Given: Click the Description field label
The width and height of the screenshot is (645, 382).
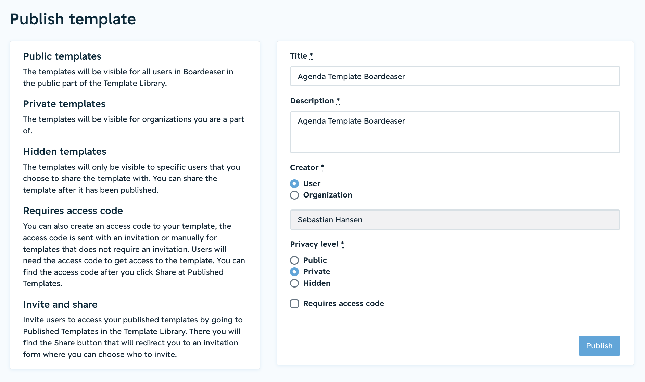Looking at the screenshot, I should coord(315,101).
